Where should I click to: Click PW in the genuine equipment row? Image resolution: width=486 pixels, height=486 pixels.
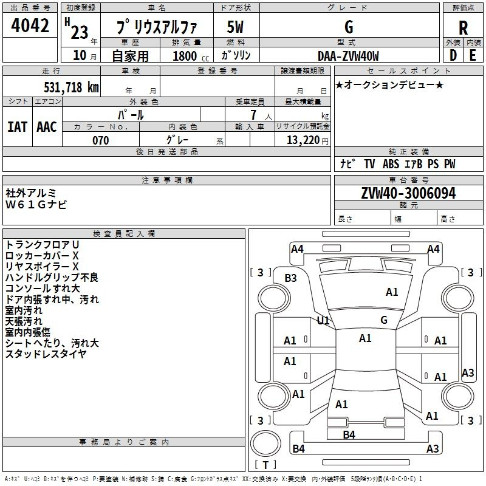450,164
